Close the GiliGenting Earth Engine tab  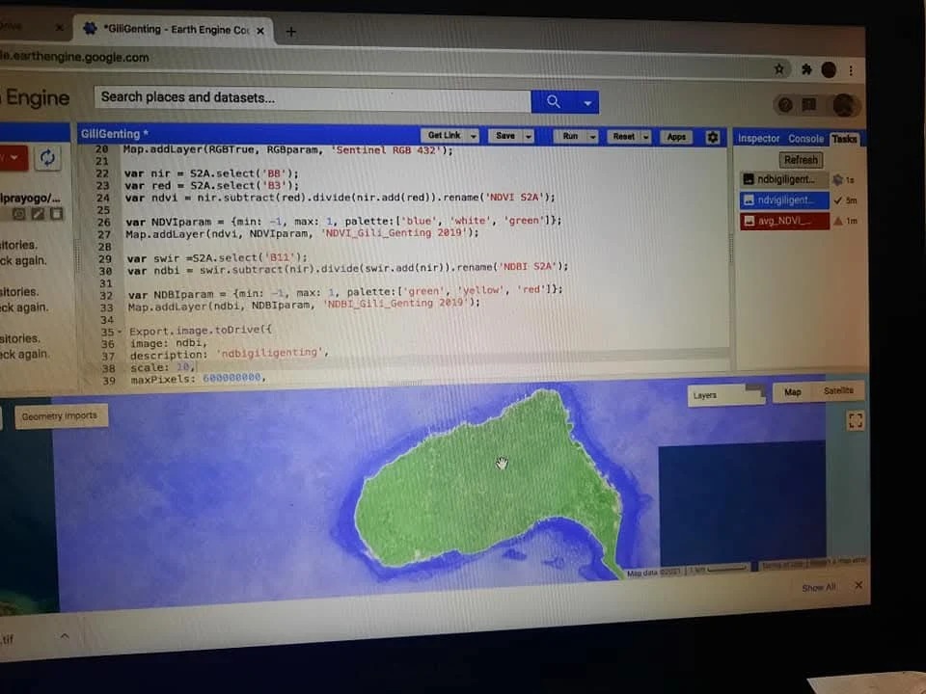260,31
